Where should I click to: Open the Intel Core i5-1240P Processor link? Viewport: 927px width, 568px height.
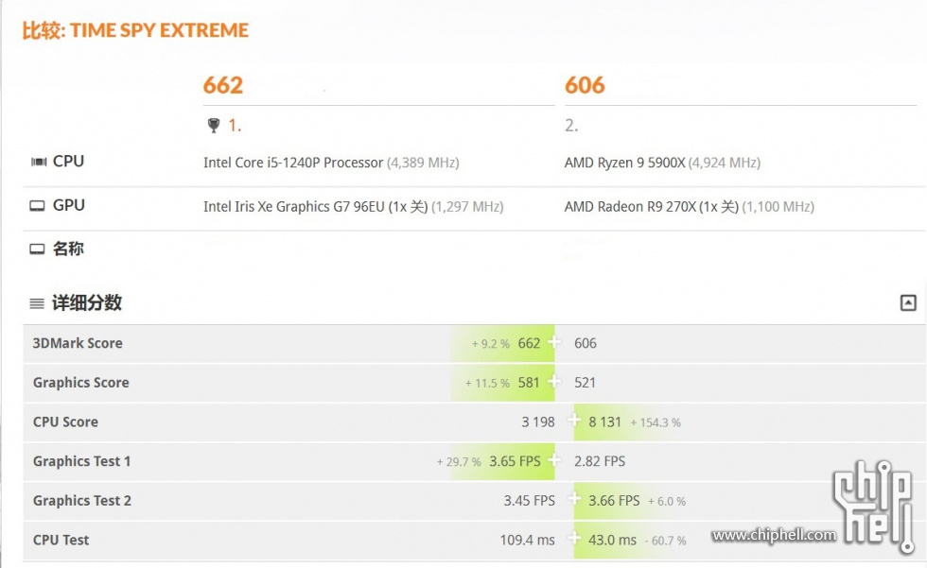point(293,163)
